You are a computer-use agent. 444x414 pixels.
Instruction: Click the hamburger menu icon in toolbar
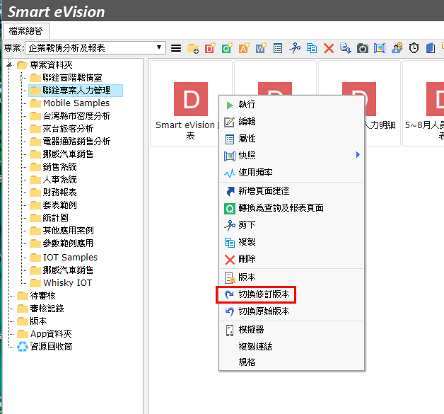176,48
